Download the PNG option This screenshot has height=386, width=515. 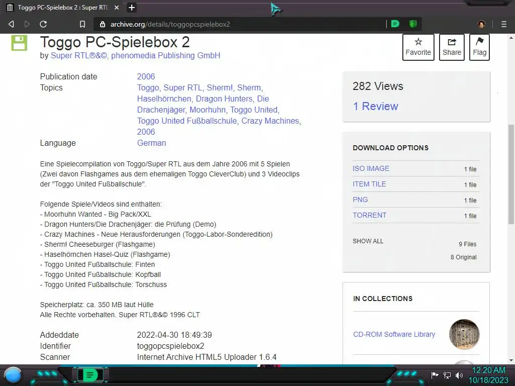(360, 200)
